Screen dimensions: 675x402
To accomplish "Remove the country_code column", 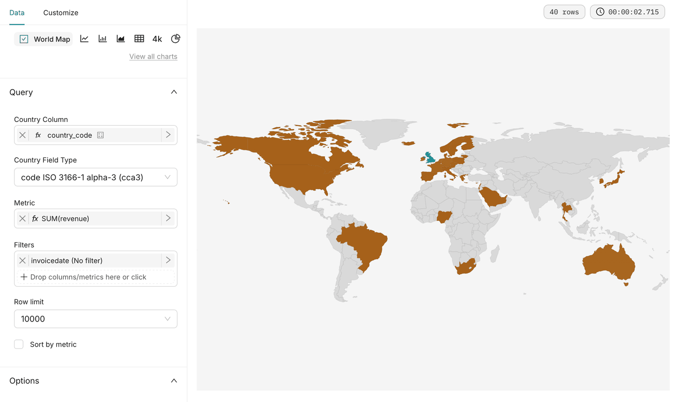I will click(x=23, y=135).
